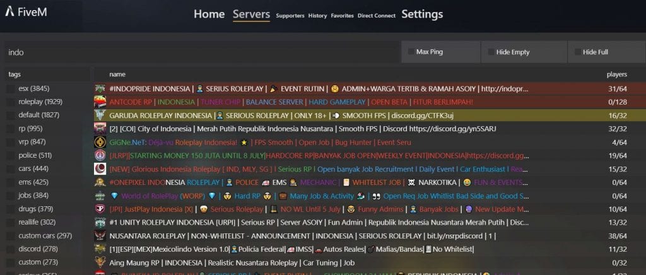
Task: Select the NUSANTARA ROLEPLAY NON-WHITELIST server name
Action: click(303, 236)
